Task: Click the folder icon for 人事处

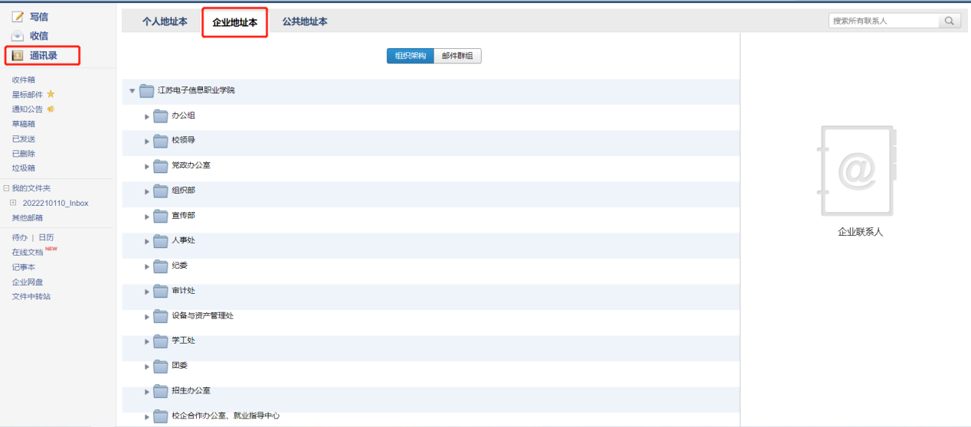Action: (x=161, y=241)
